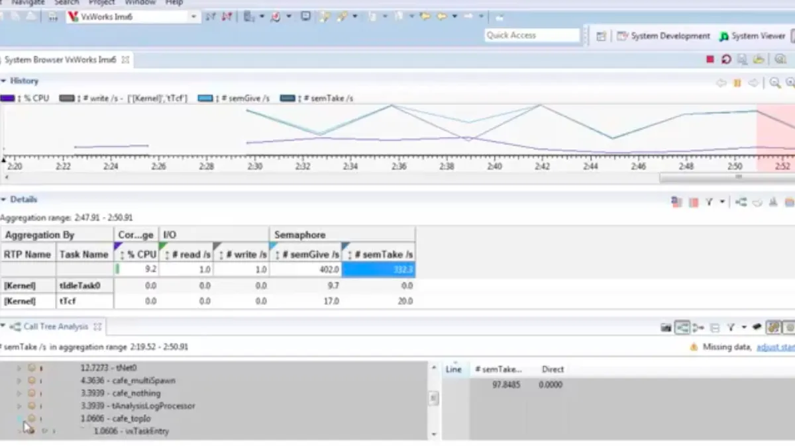
Task: Toggle the # semTake /s legend series
Action: 317,98
